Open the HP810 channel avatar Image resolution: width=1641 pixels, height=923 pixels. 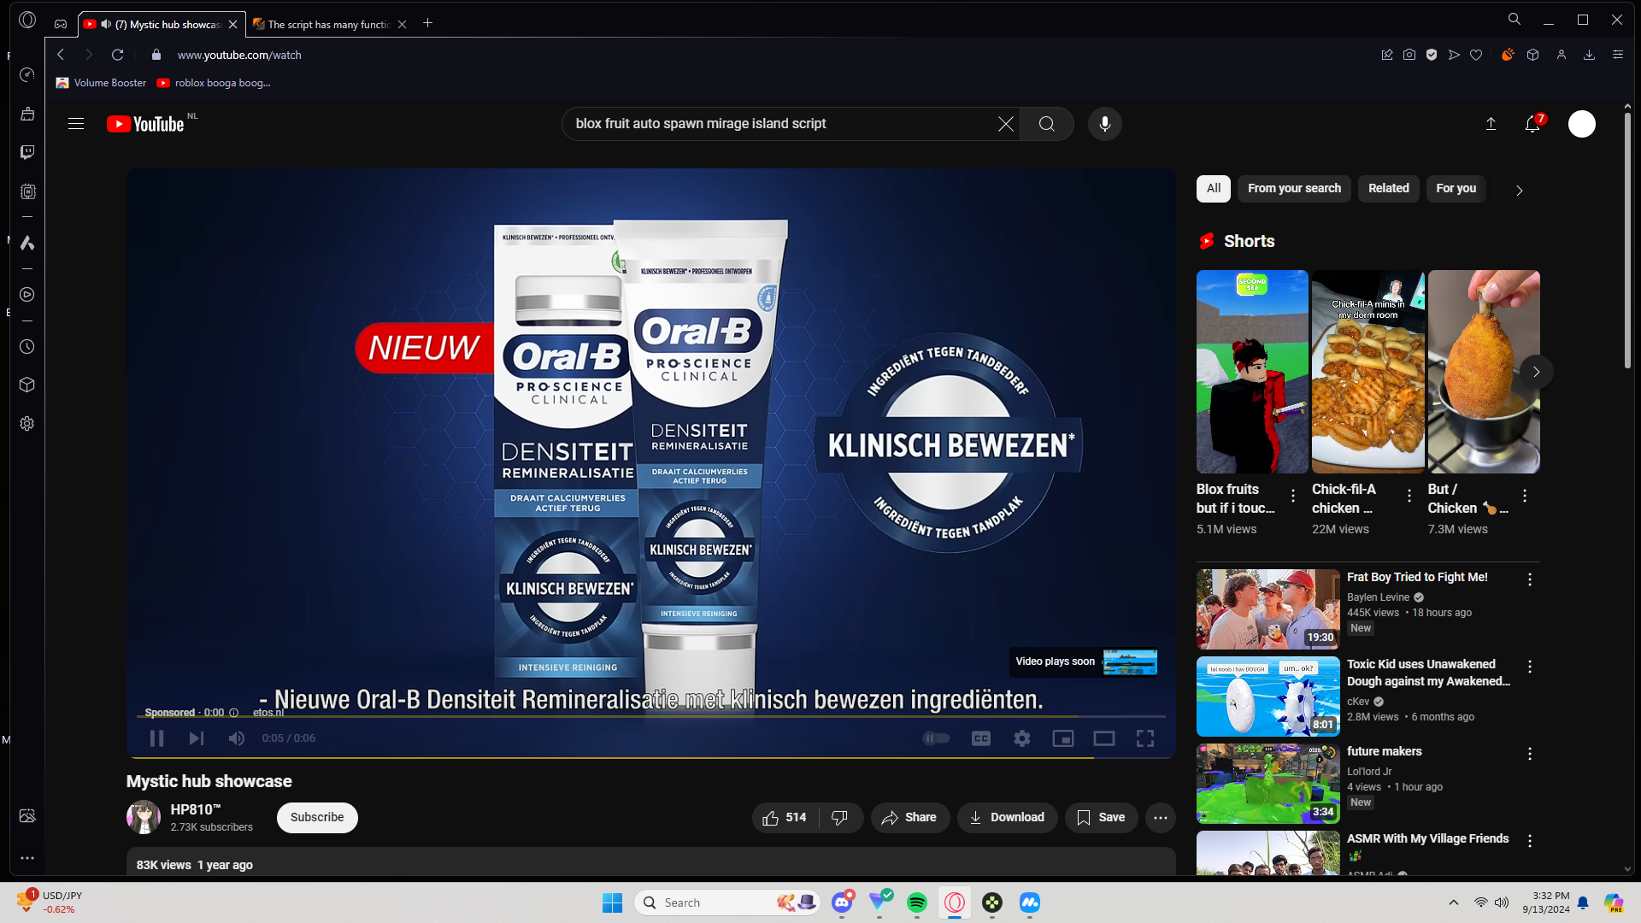point(144,818)
